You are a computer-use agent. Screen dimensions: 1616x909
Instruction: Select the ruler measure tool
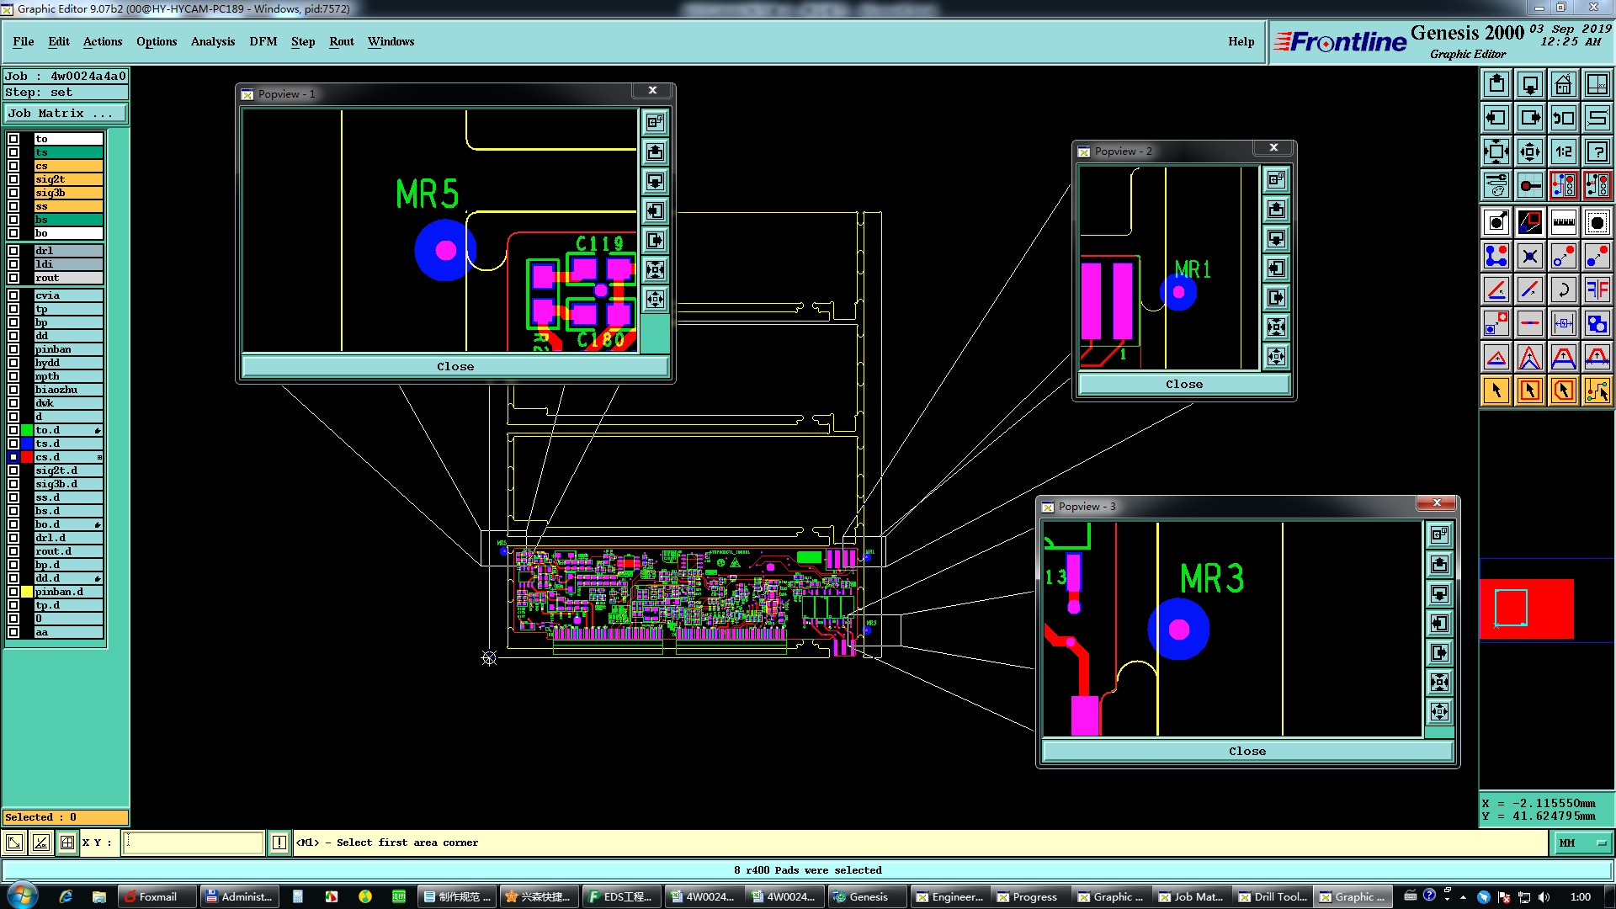point(1563,222)
